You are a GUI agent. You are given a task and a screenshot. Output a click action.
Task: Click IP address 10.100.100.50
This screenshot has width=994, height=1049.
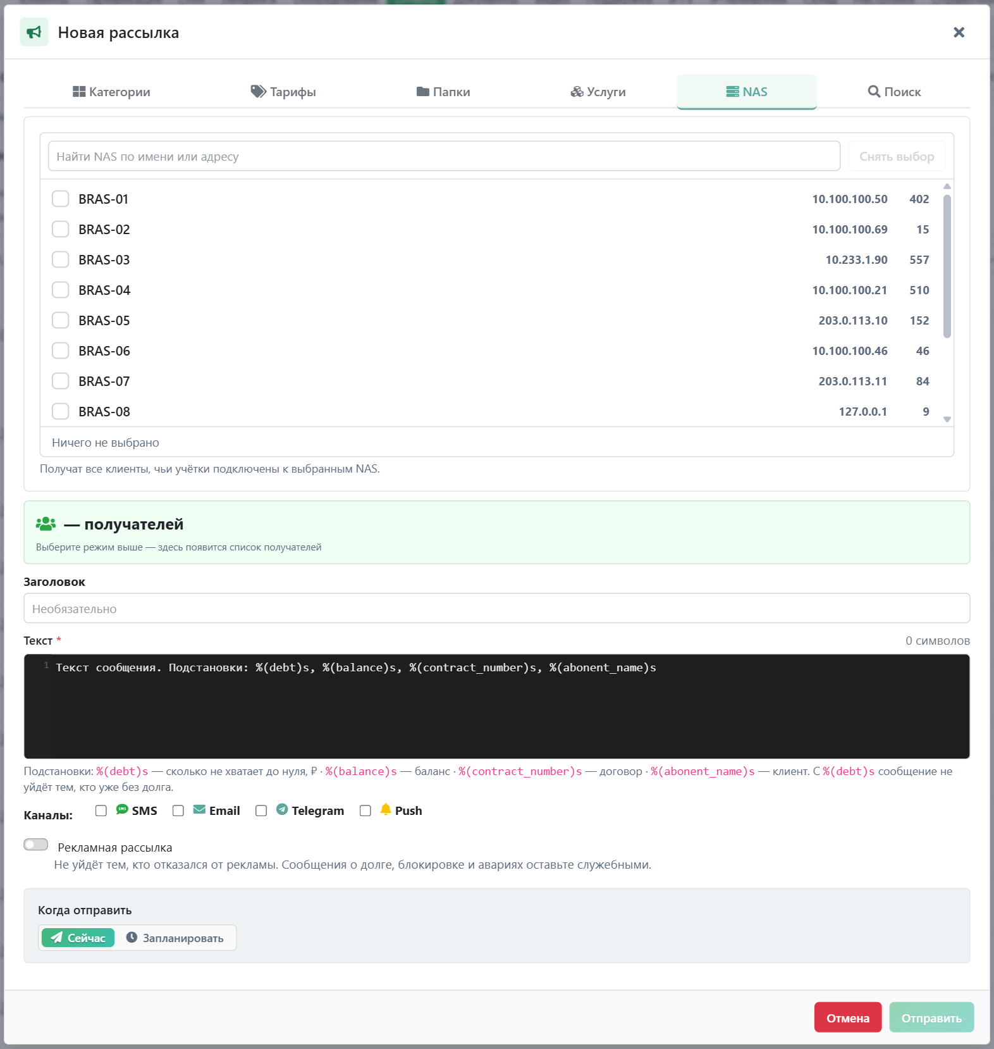(850, 199)
